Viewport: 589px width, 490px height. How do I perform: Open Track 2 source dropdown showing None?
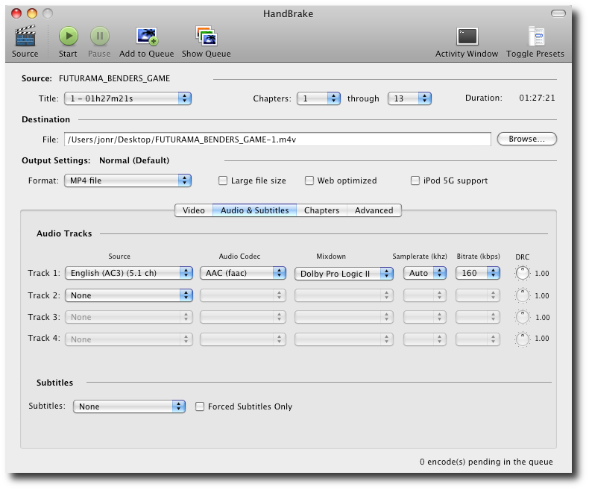[129, 295]
